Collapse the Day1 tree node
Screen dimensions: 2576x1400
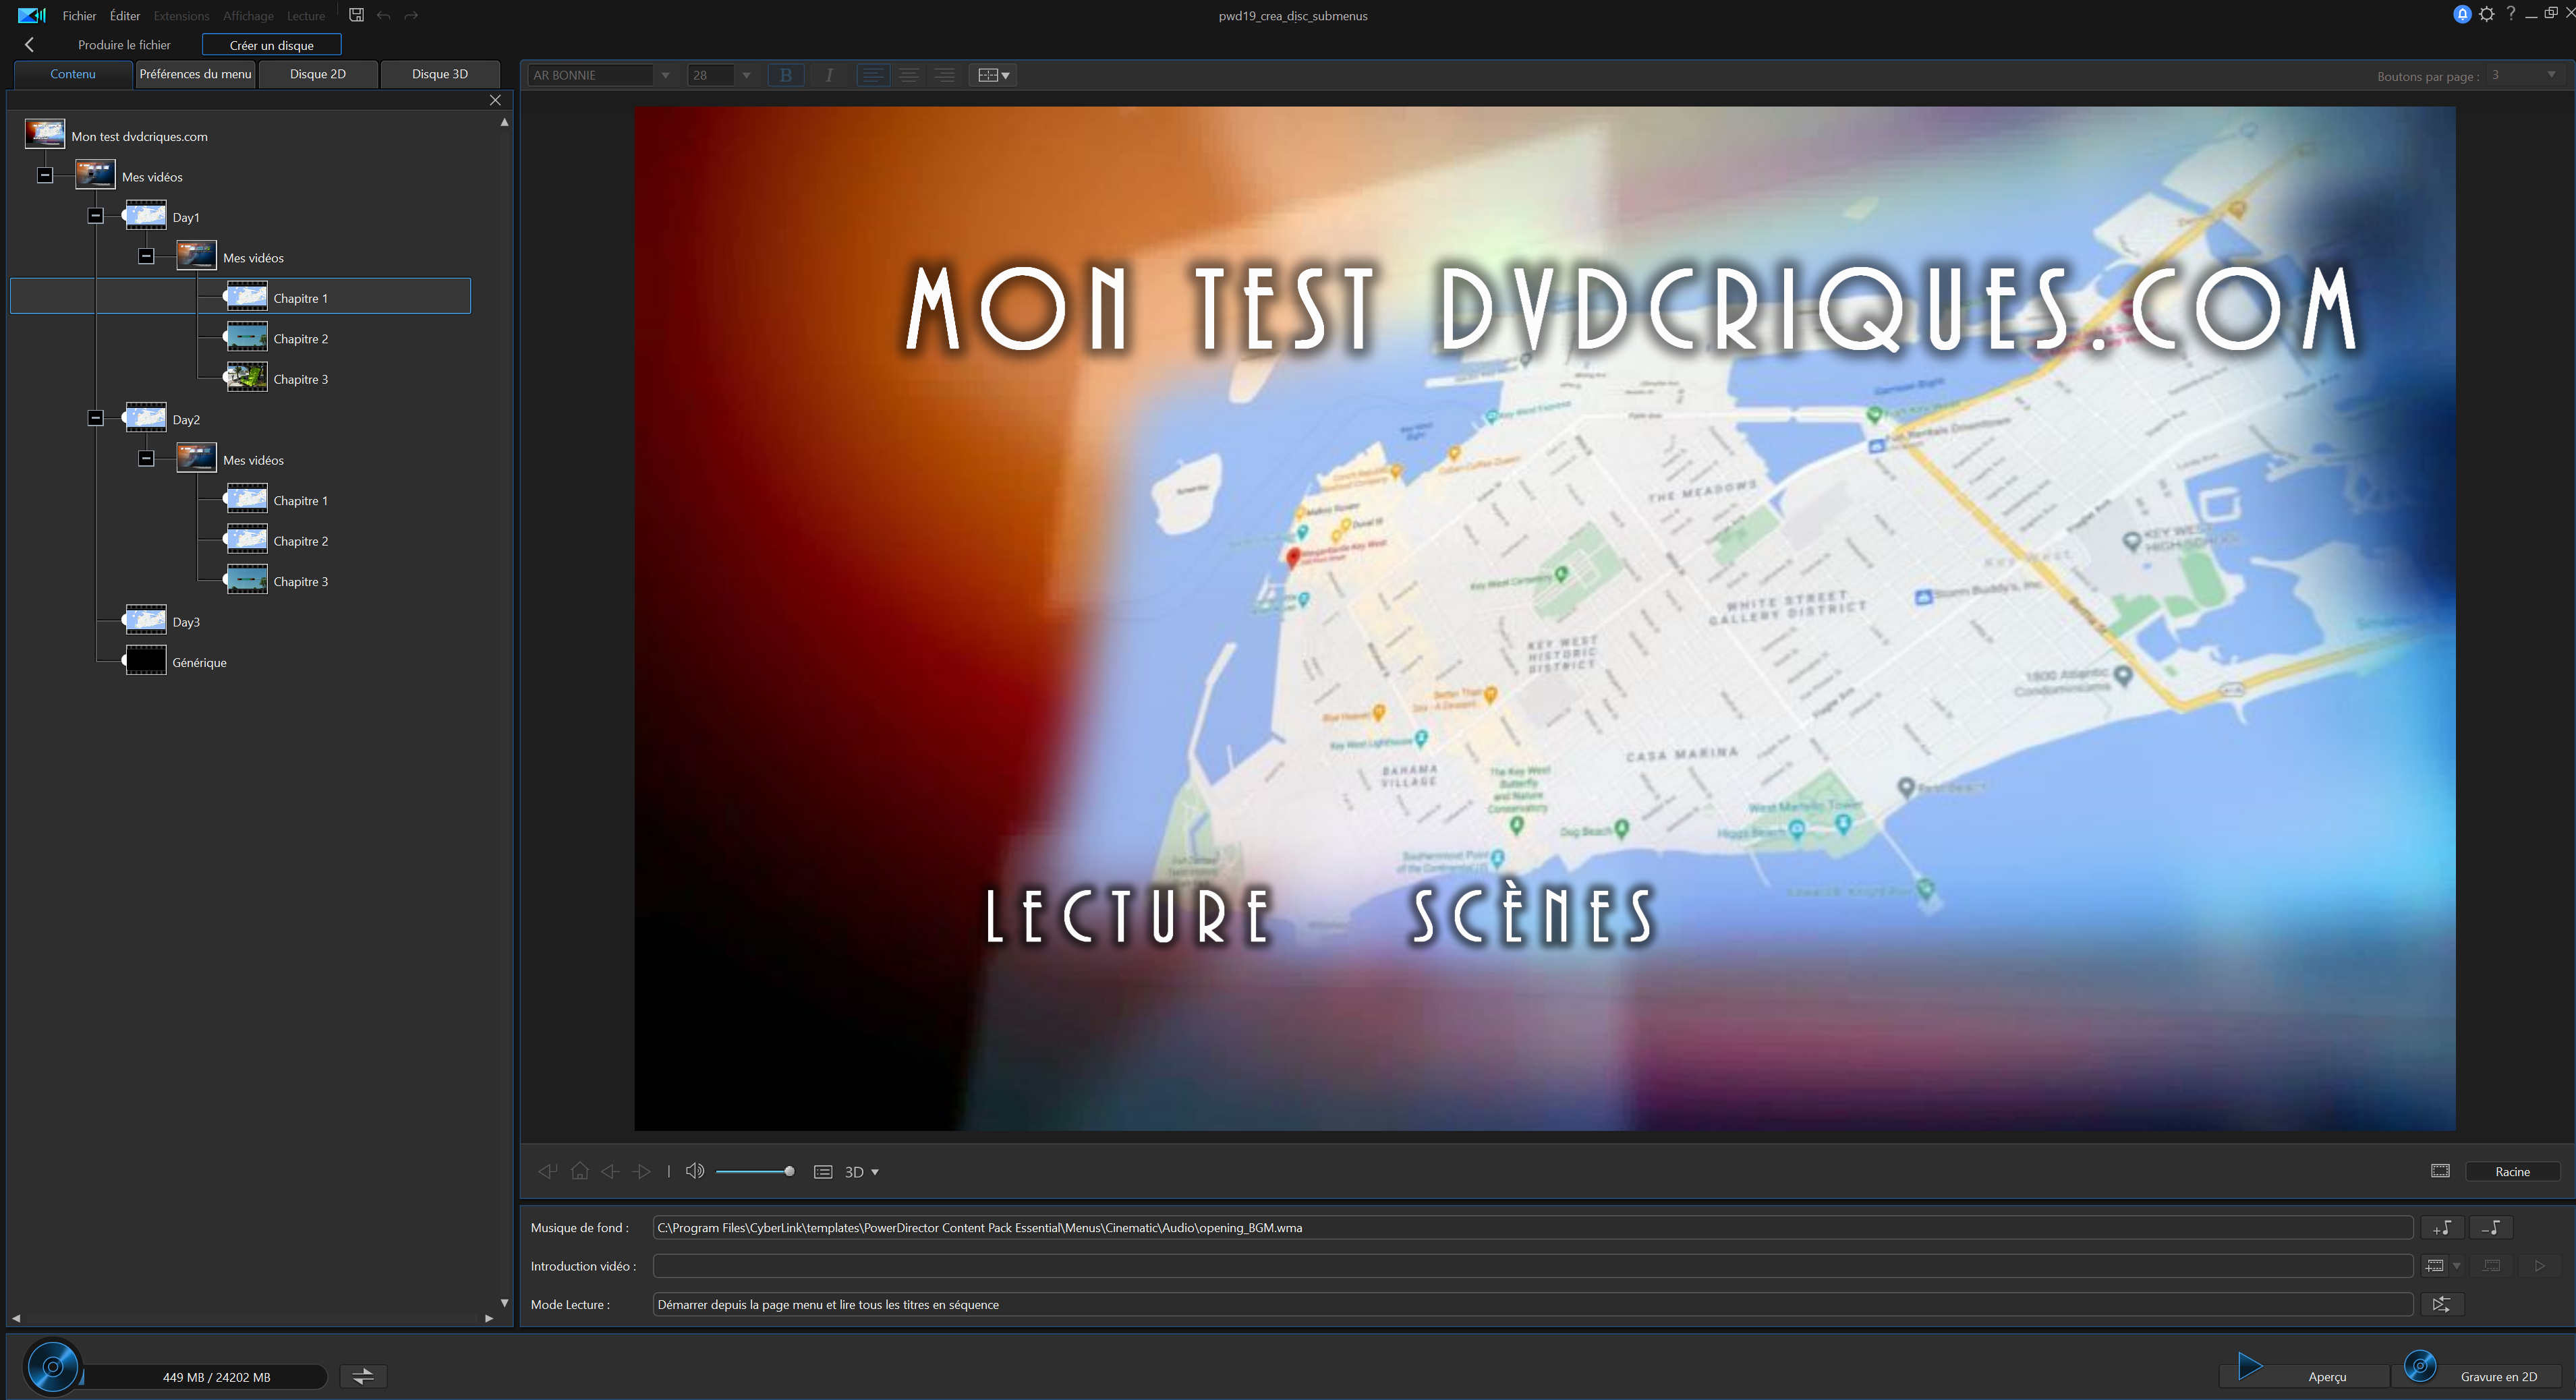click(x=96, y=216)
